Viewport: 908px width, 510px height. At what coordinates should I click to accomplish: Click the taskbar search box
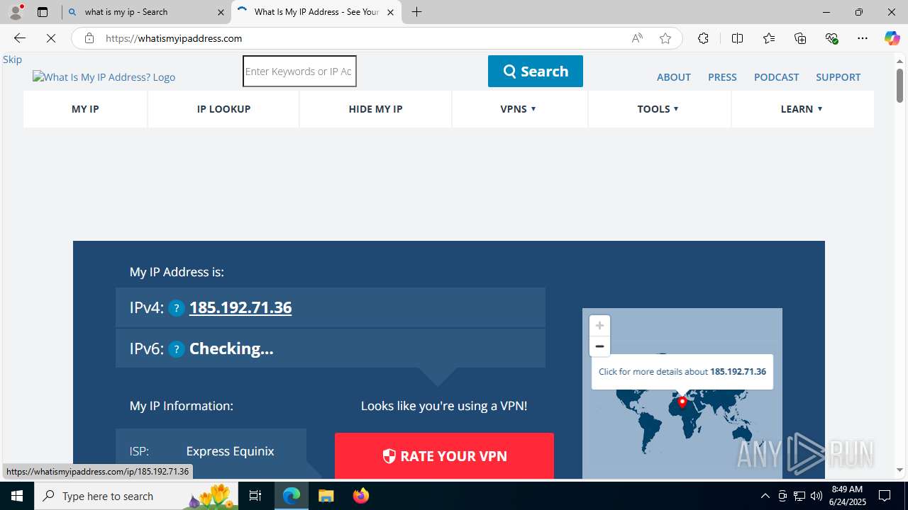[x=136, y=496]
